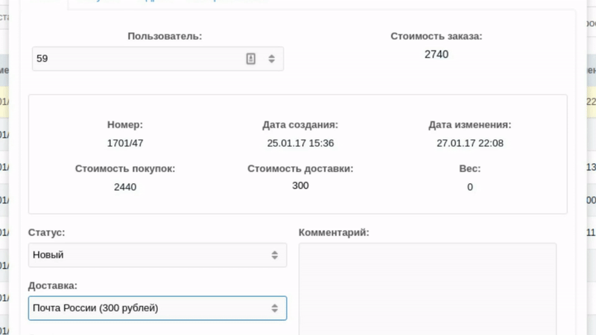Expand the Доставка dropdown Почта России
This screenshot has width=596, height=335.
149,308
